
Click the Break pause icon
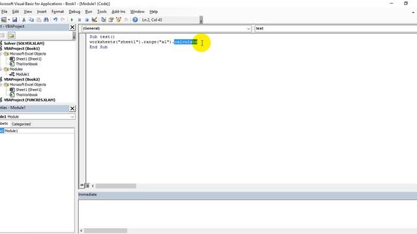coord(79,19)
